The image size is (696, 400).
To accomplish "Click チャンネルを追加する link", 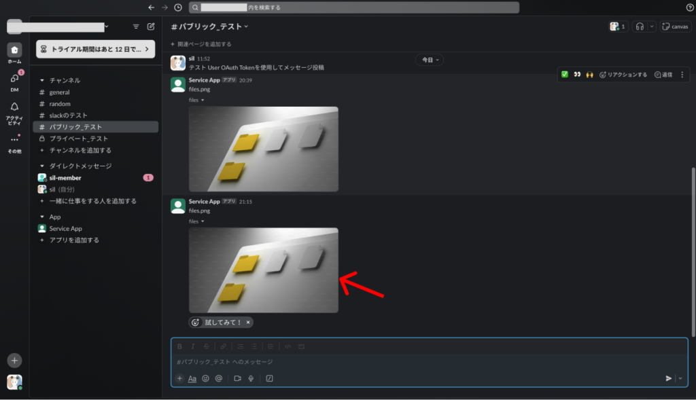I will tap(80, 150).
